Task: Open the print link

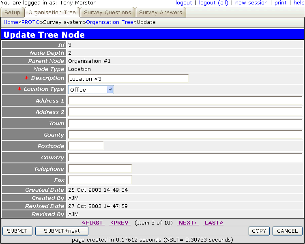Action: [x=280, y=3]
